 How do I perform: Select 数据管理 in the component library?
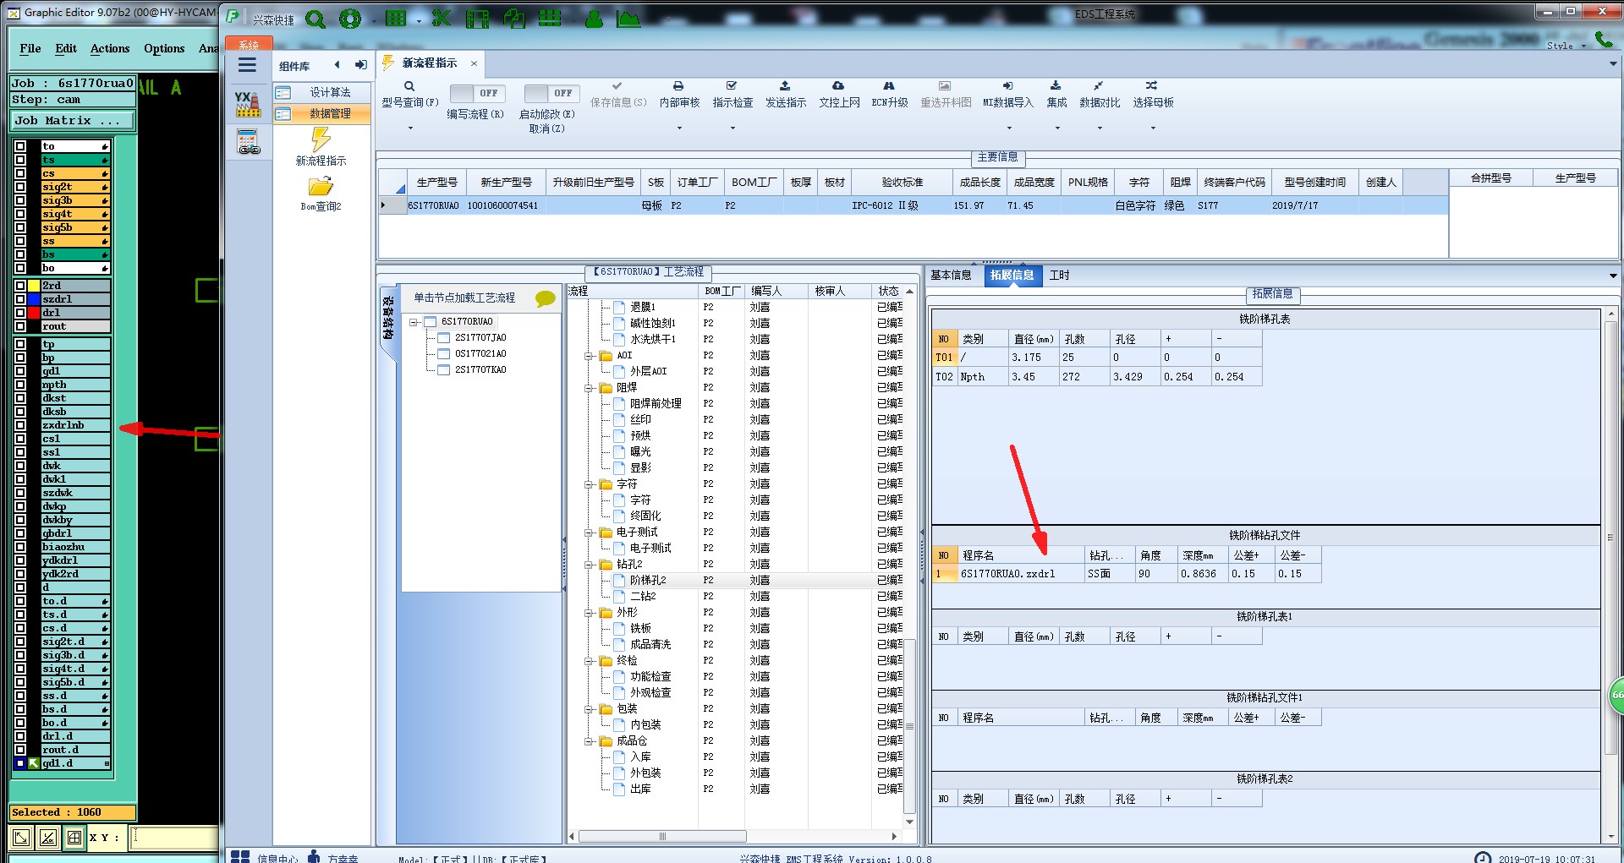click(322, 113)
